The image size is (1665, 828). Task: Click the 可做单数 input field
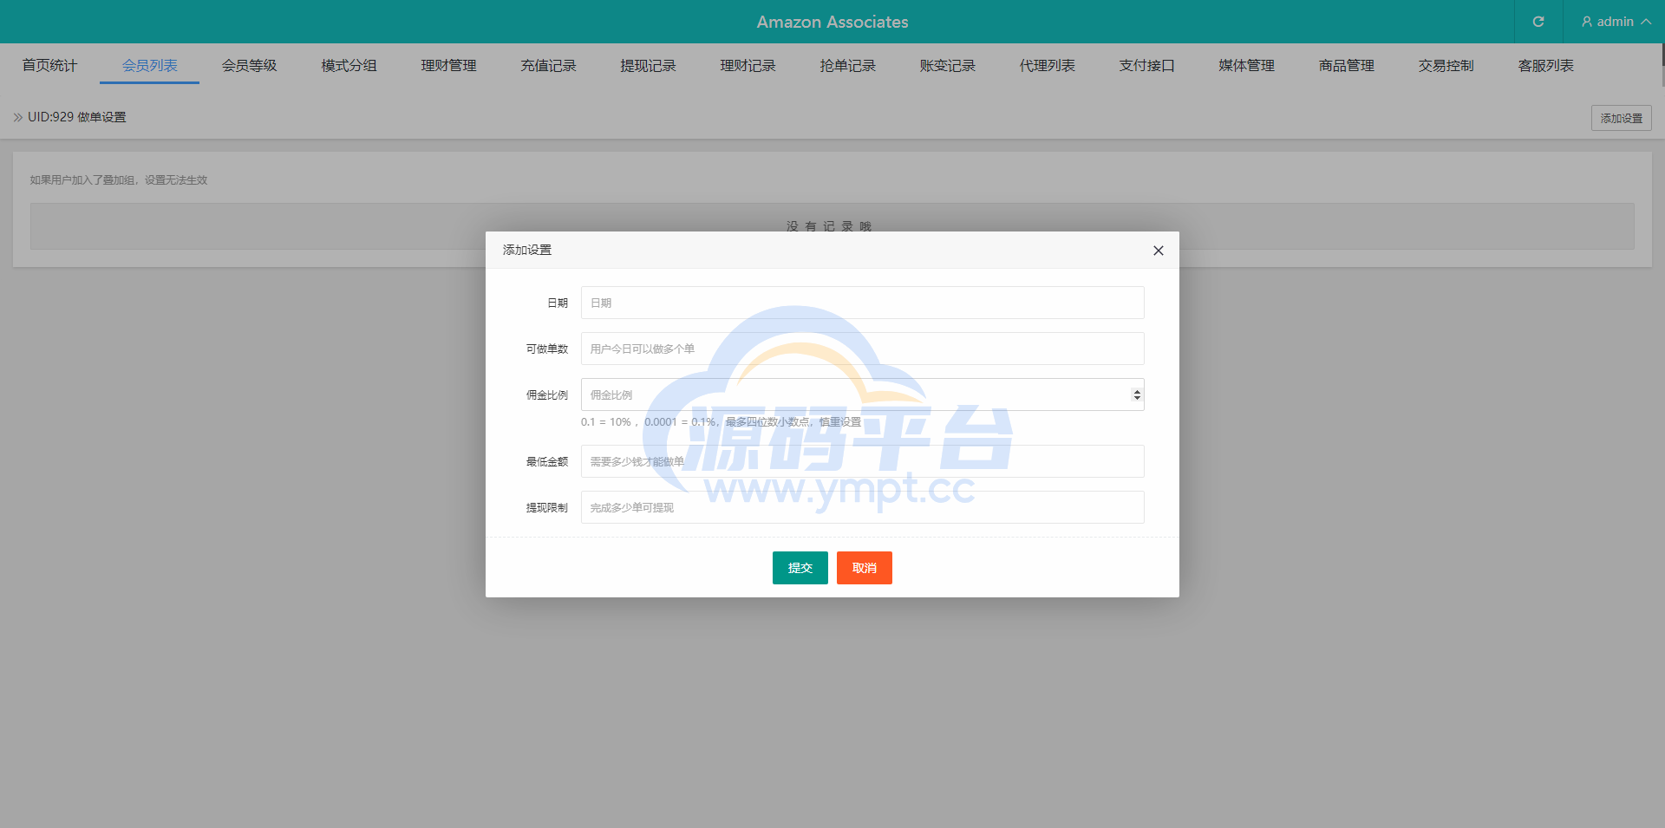point(862,349)
